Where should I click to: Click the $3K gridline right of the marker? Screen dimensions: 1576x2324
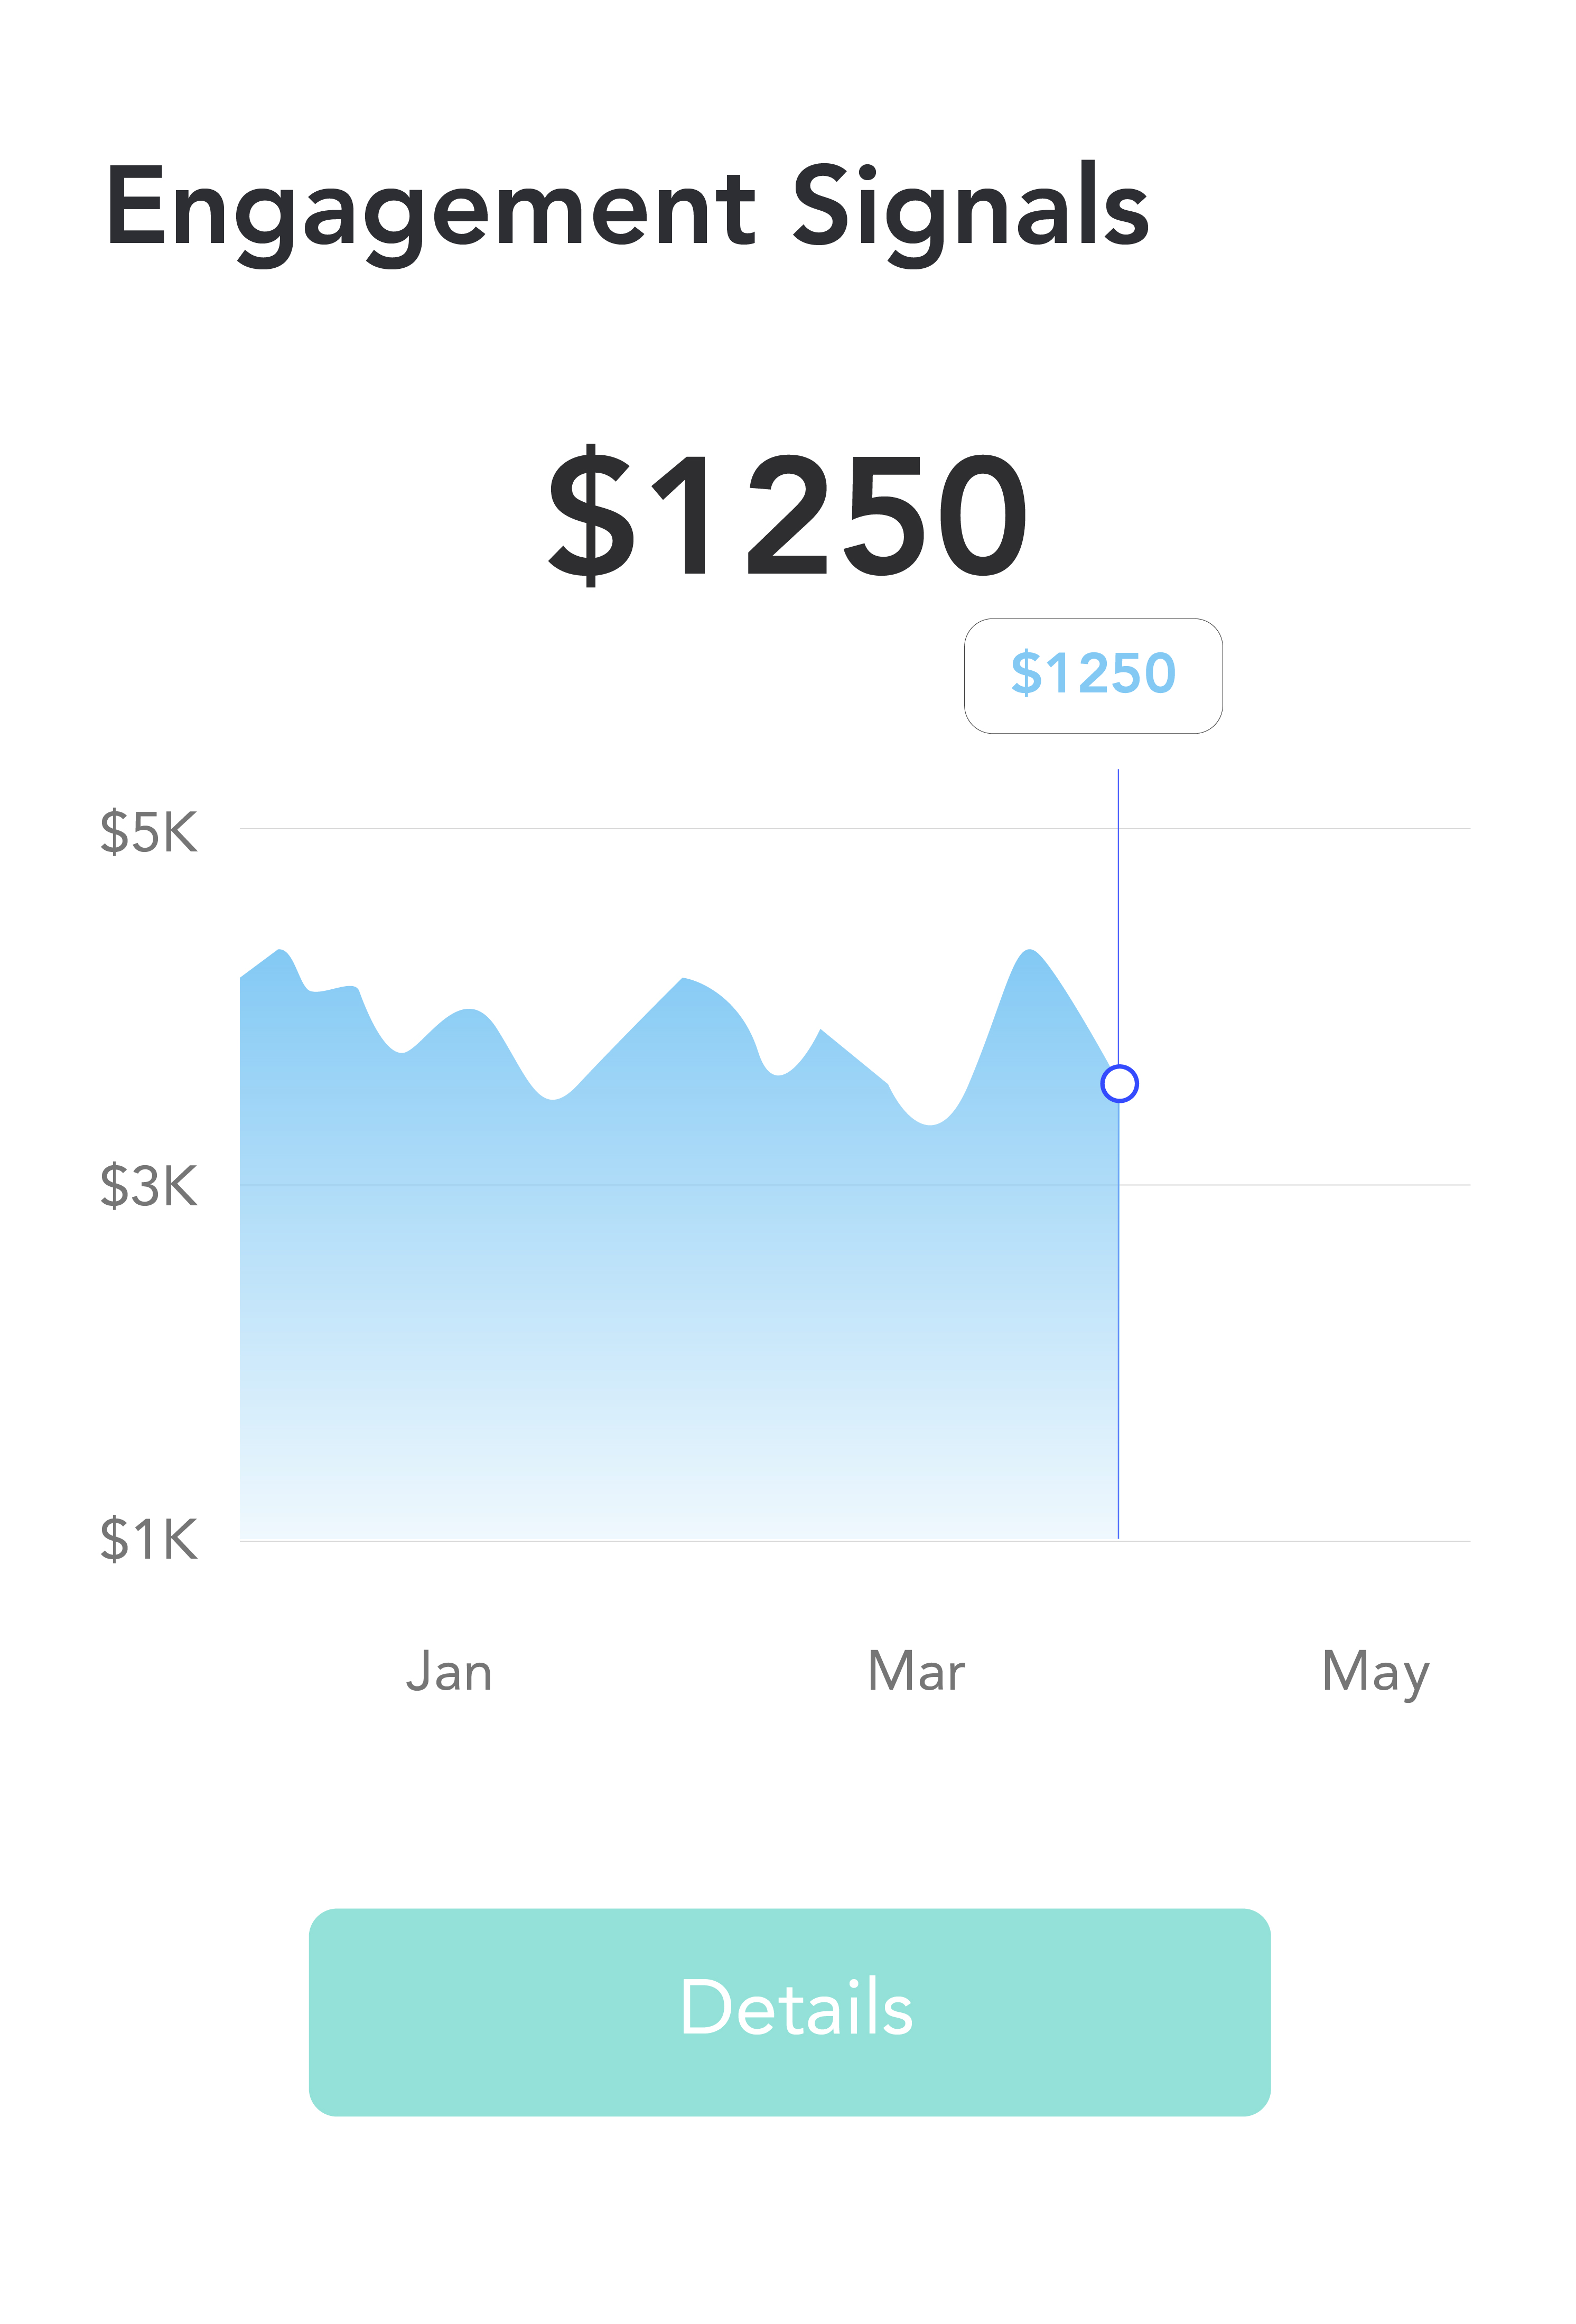point(1300,1185)
